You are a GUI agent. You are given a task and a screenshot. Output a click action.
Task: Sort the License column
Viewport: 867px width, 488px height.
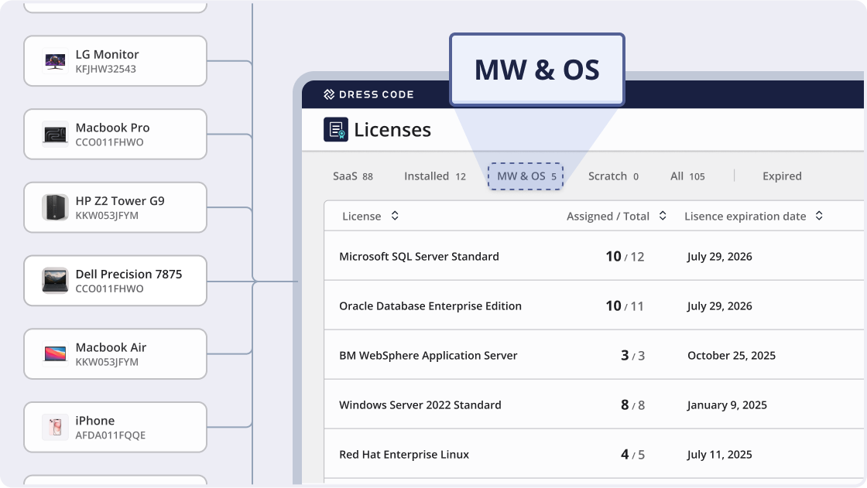tap(394, 216)
